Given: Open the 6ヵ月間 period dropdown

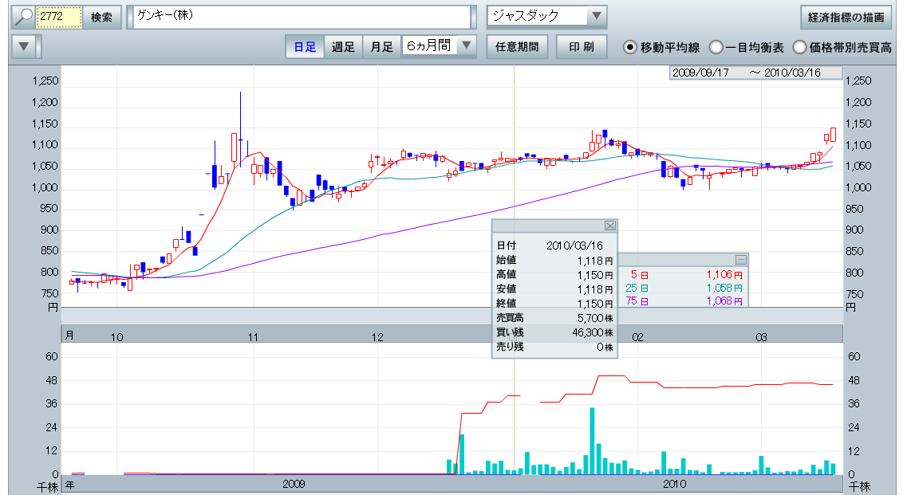Looking at the screenshot, I should 467,46.
